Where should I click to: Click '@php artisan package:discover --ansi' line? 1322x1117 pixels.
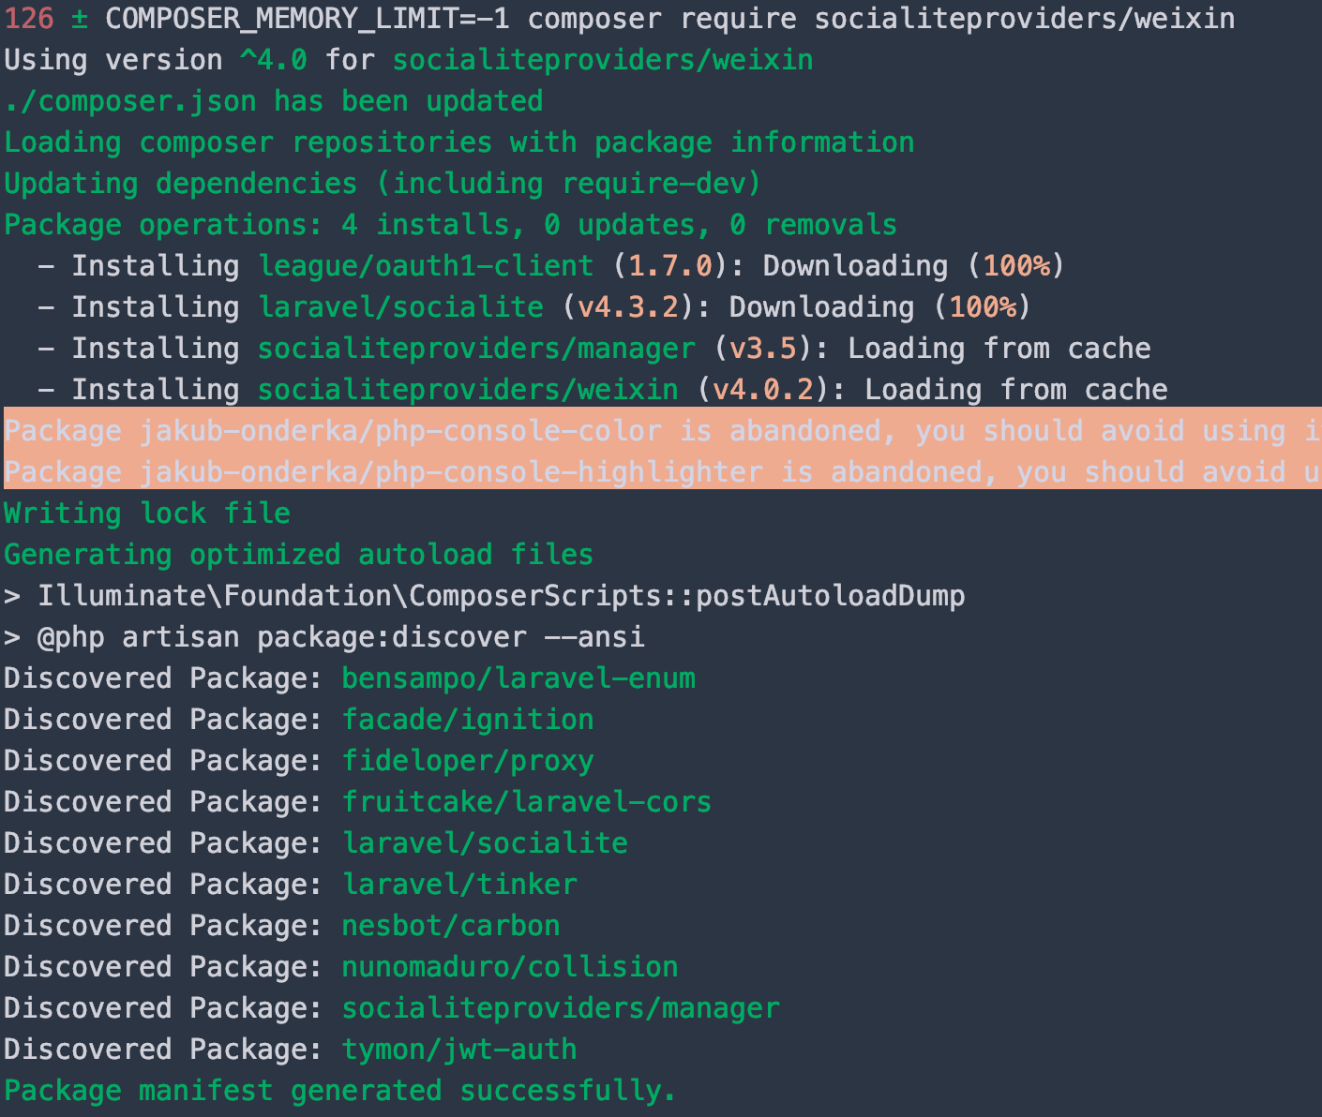324,637
